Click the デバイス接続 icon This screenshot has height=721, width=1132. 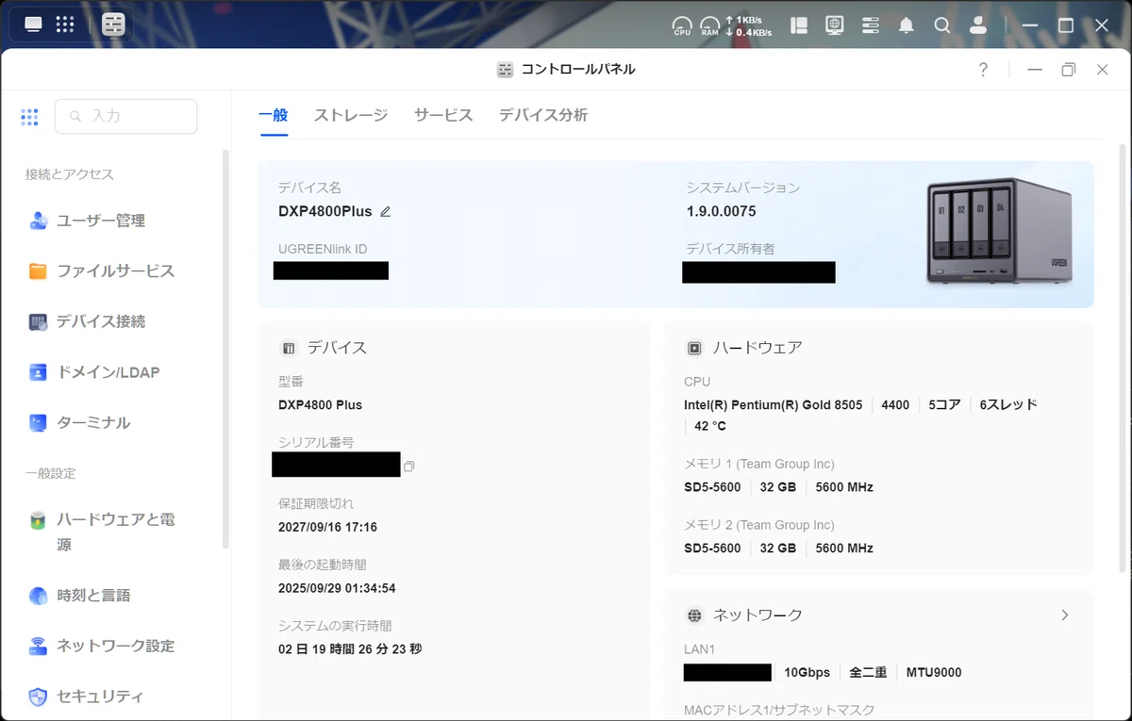[x=38, y=322]
